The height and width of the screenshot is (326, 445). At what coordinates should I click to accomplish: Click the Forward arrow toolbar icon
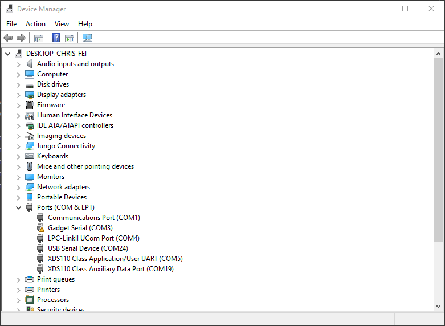pyautogui.click(x=21, y=38)
